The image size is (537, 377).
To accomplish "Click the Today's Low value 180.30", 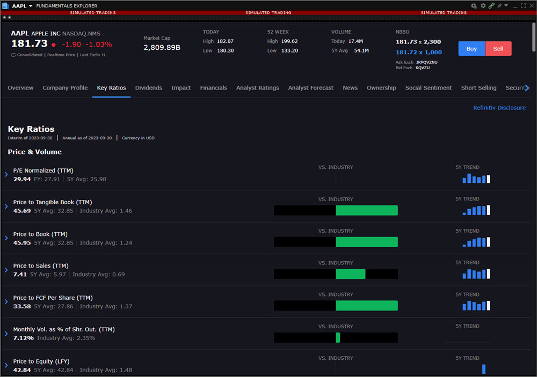I will [x=226, y=50].
